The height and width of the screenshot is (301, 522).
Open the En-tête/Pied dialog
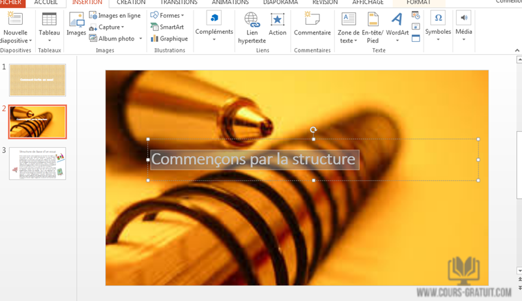372,28
